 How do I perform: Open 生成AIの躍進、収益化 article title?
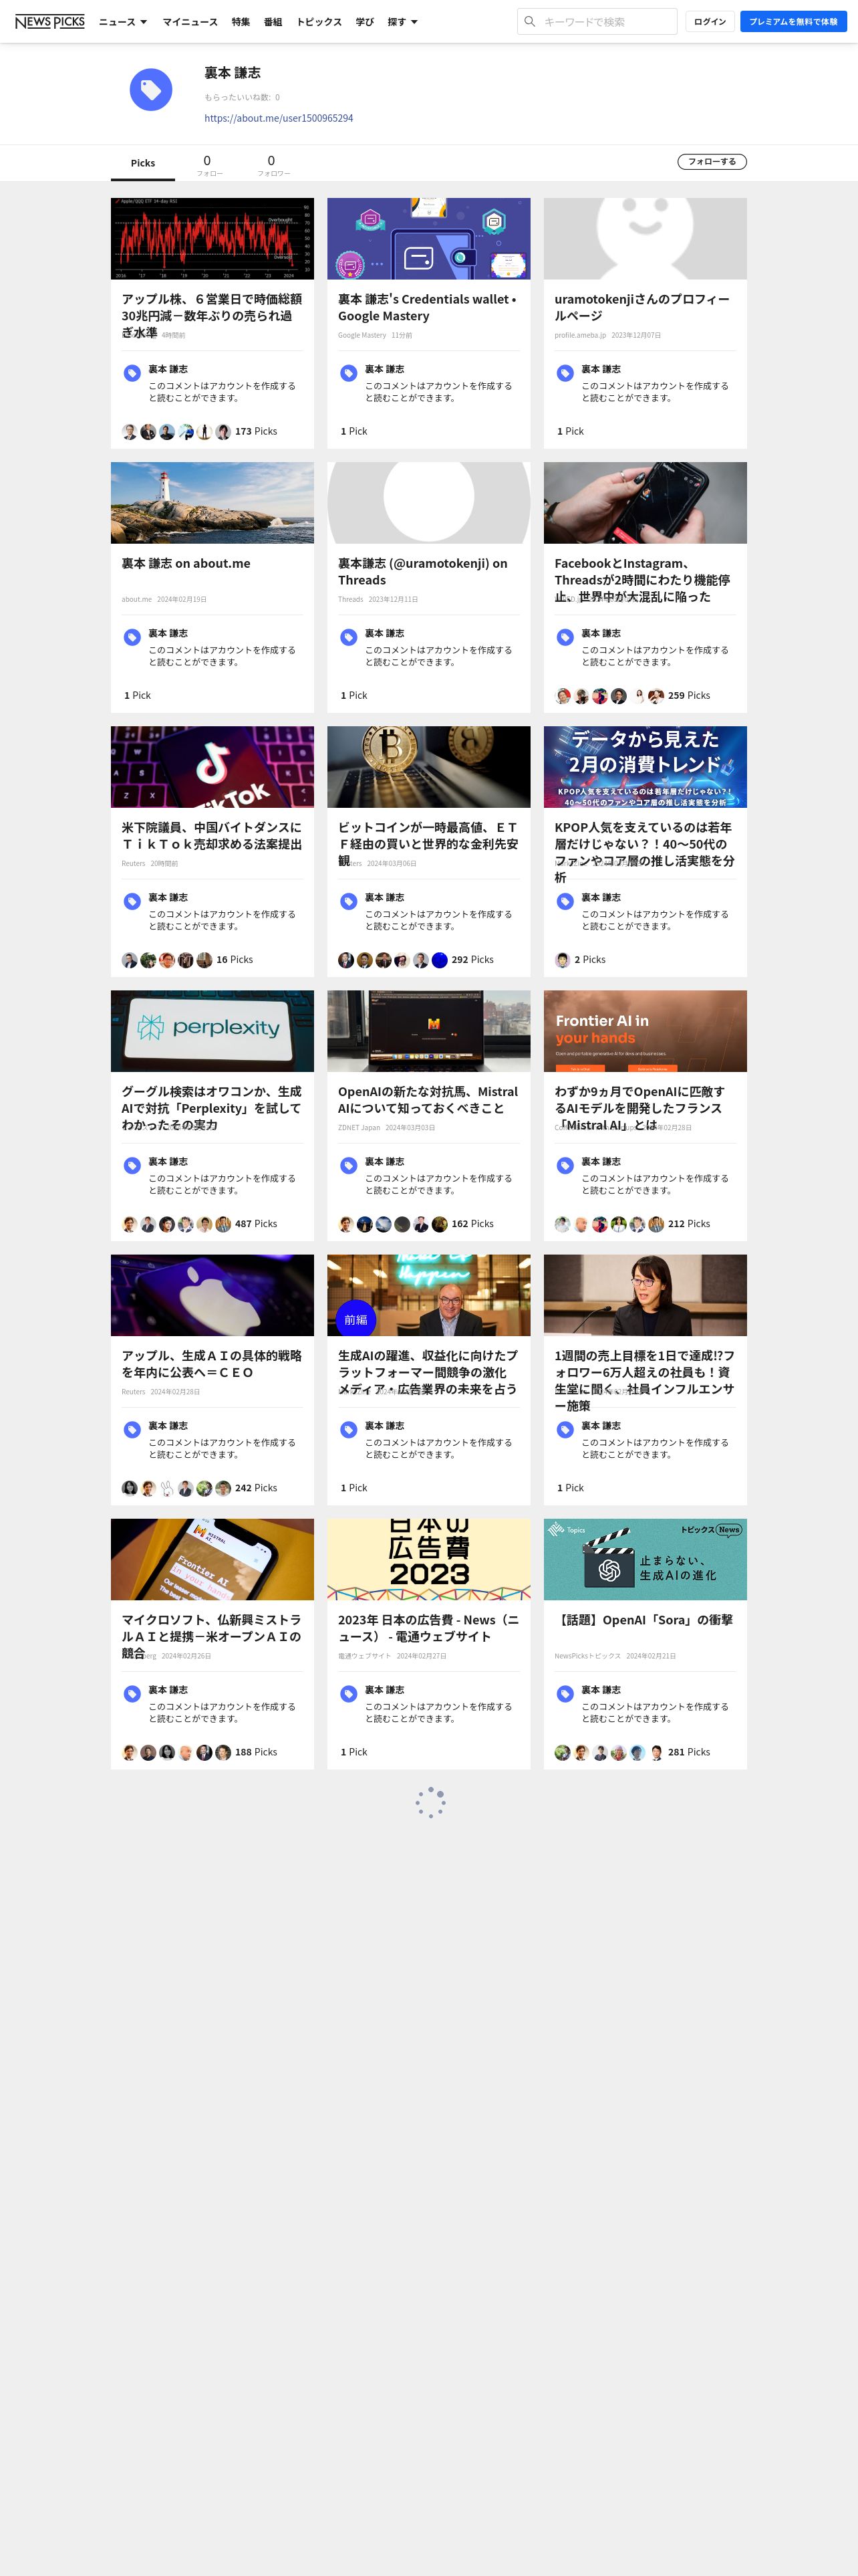tap(428, 1371)
